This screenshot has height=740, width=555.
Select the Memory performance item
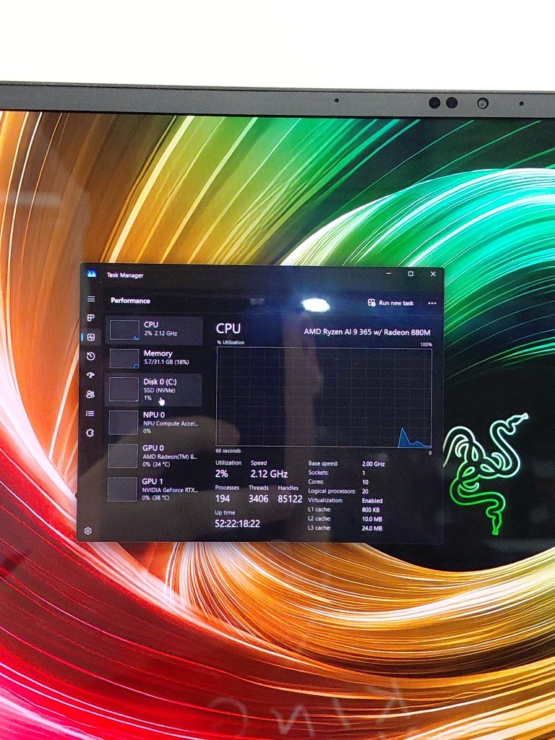click(155, 358)
